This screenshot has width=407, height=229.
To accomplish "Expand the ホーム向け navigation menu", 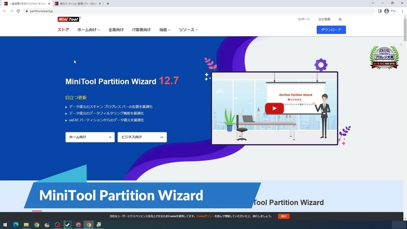I will pos(89,30).
